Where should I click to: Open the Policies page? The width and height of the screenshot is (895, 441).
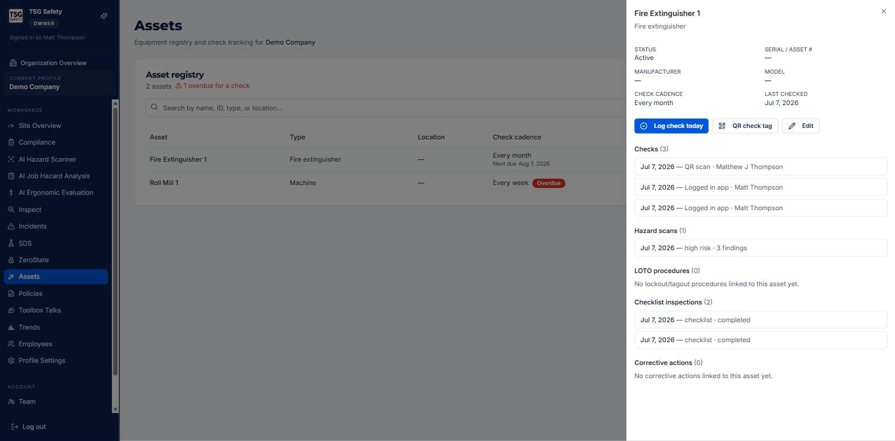pyautogui.click(x=56, y=294)
